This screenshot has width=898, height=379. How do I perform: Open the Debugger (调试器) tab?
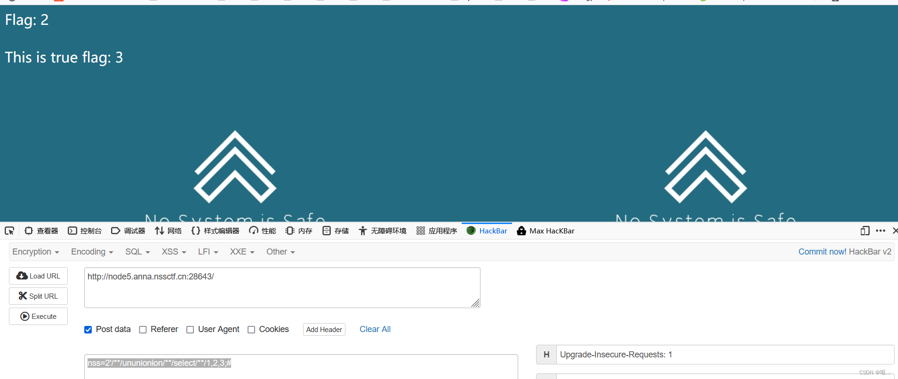pyautogui.click(x=128, y=231)
